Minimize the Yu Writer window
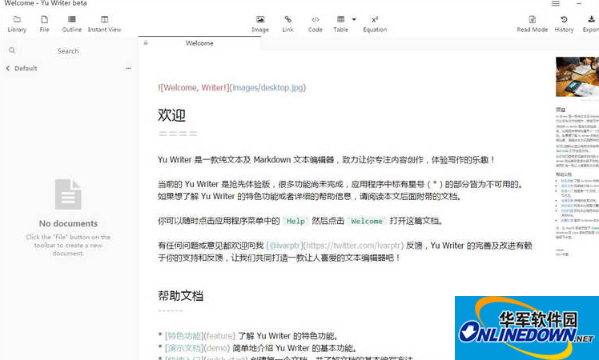 tap(579, 3)
